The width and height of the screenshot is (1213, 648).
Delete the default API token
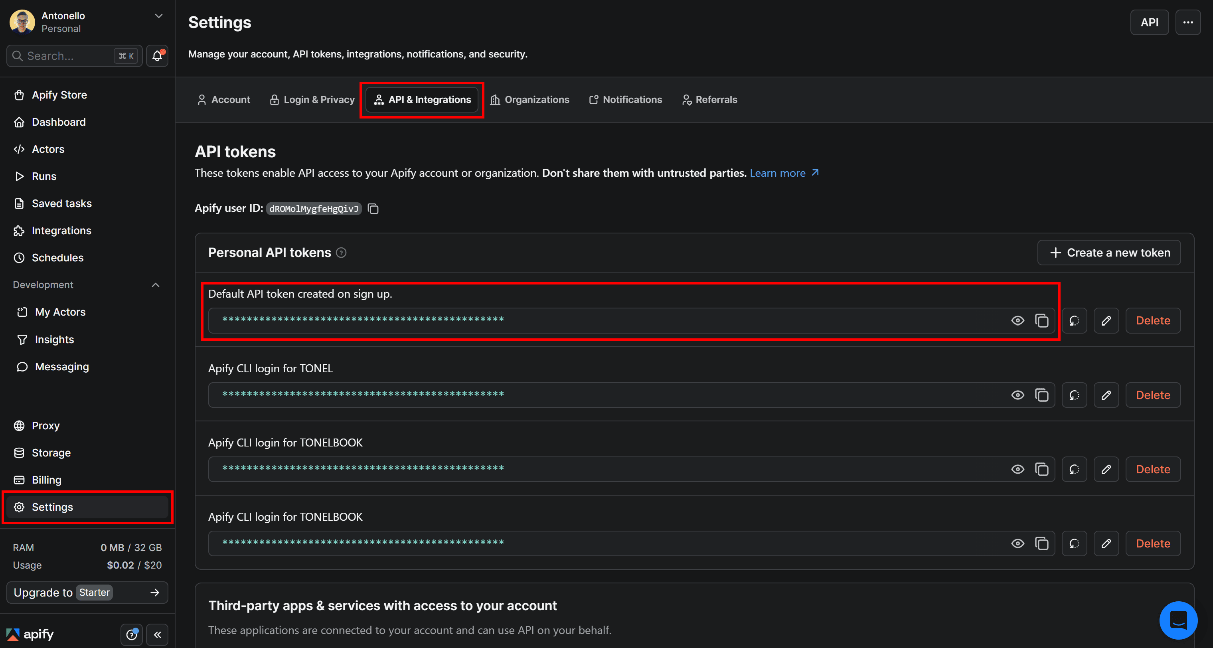point(1153,321)
